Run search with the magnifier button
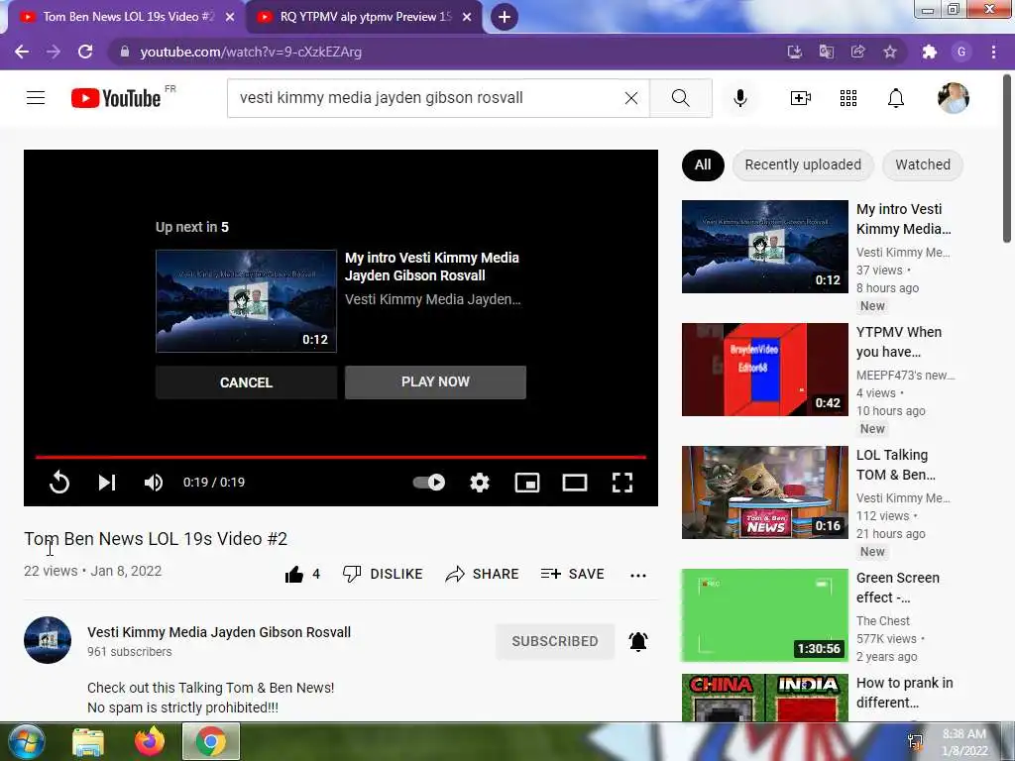 pos(680,98)
